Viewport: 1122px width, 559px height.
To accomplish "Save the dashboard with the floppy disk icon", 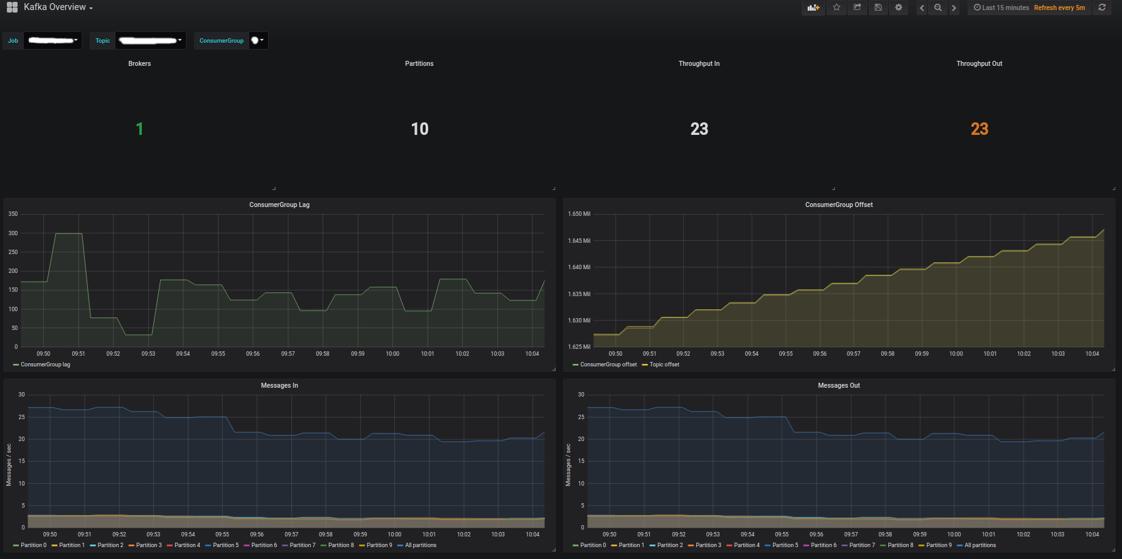I will [x=878, y=8].
